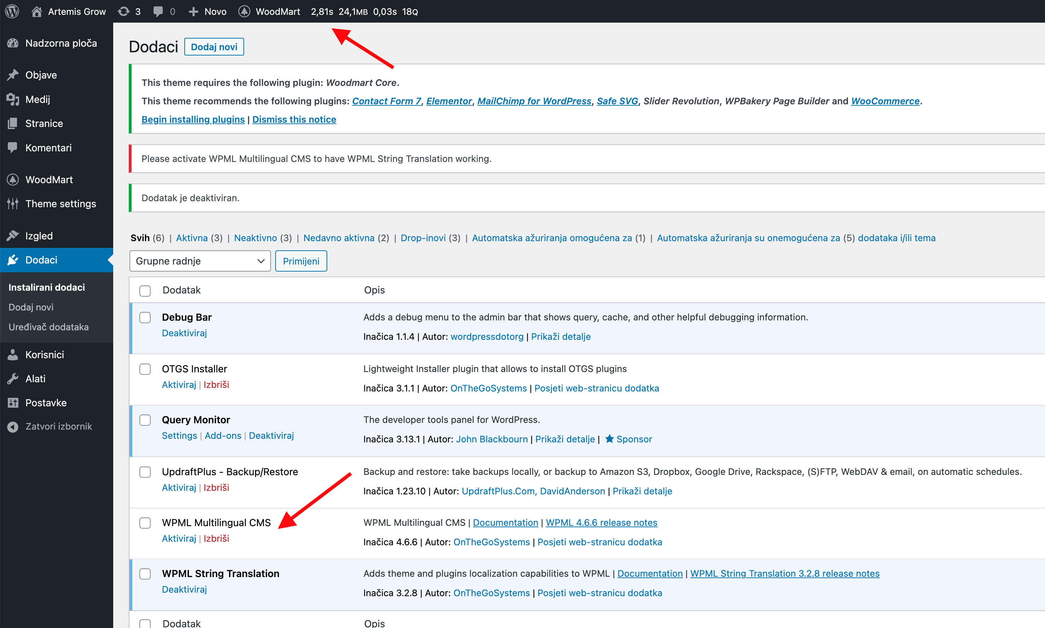
Task: Click the Objave pin icon
Action: [13, 75]
